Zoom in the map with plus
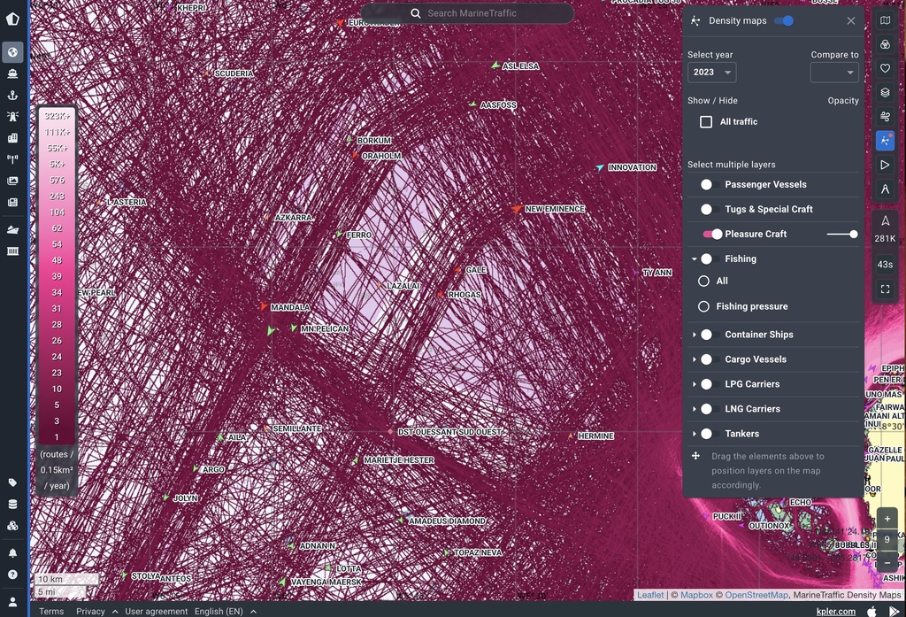 coord(887,519)
